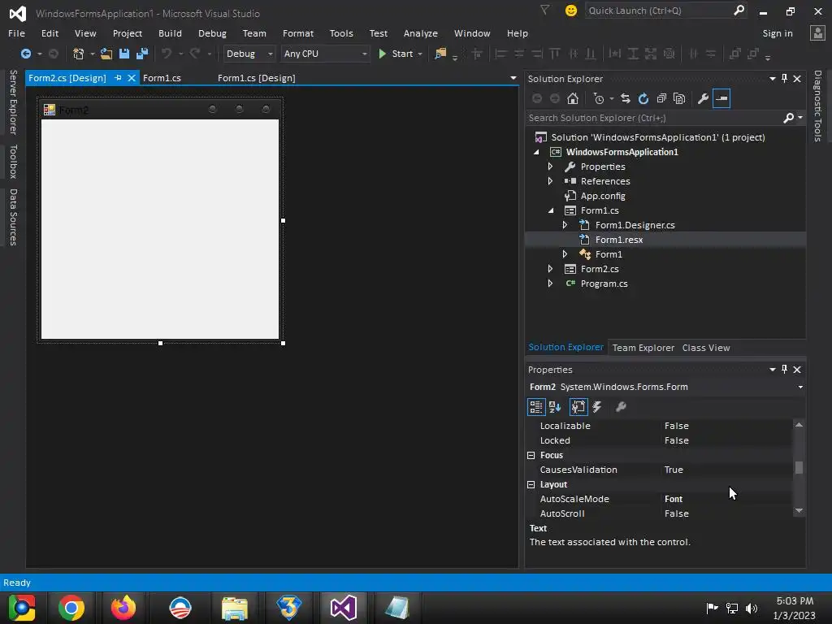Image resolution: width=832 pixels, height=624 pixels.
Task: Switch to the Form1.cs [Design] tab
Action: [256, 78]
